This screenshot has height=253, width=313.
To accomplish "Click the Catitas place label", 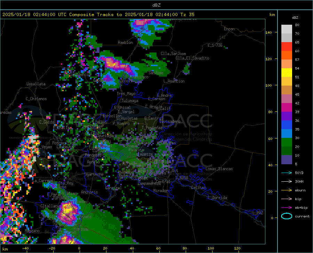I will click(x=199, y=188).
